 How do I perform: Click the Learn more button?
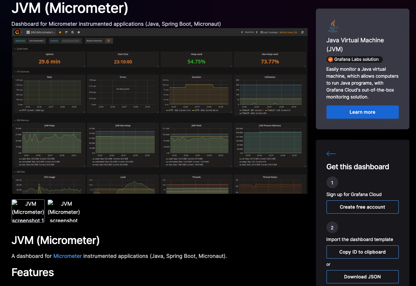coord(362,112)
